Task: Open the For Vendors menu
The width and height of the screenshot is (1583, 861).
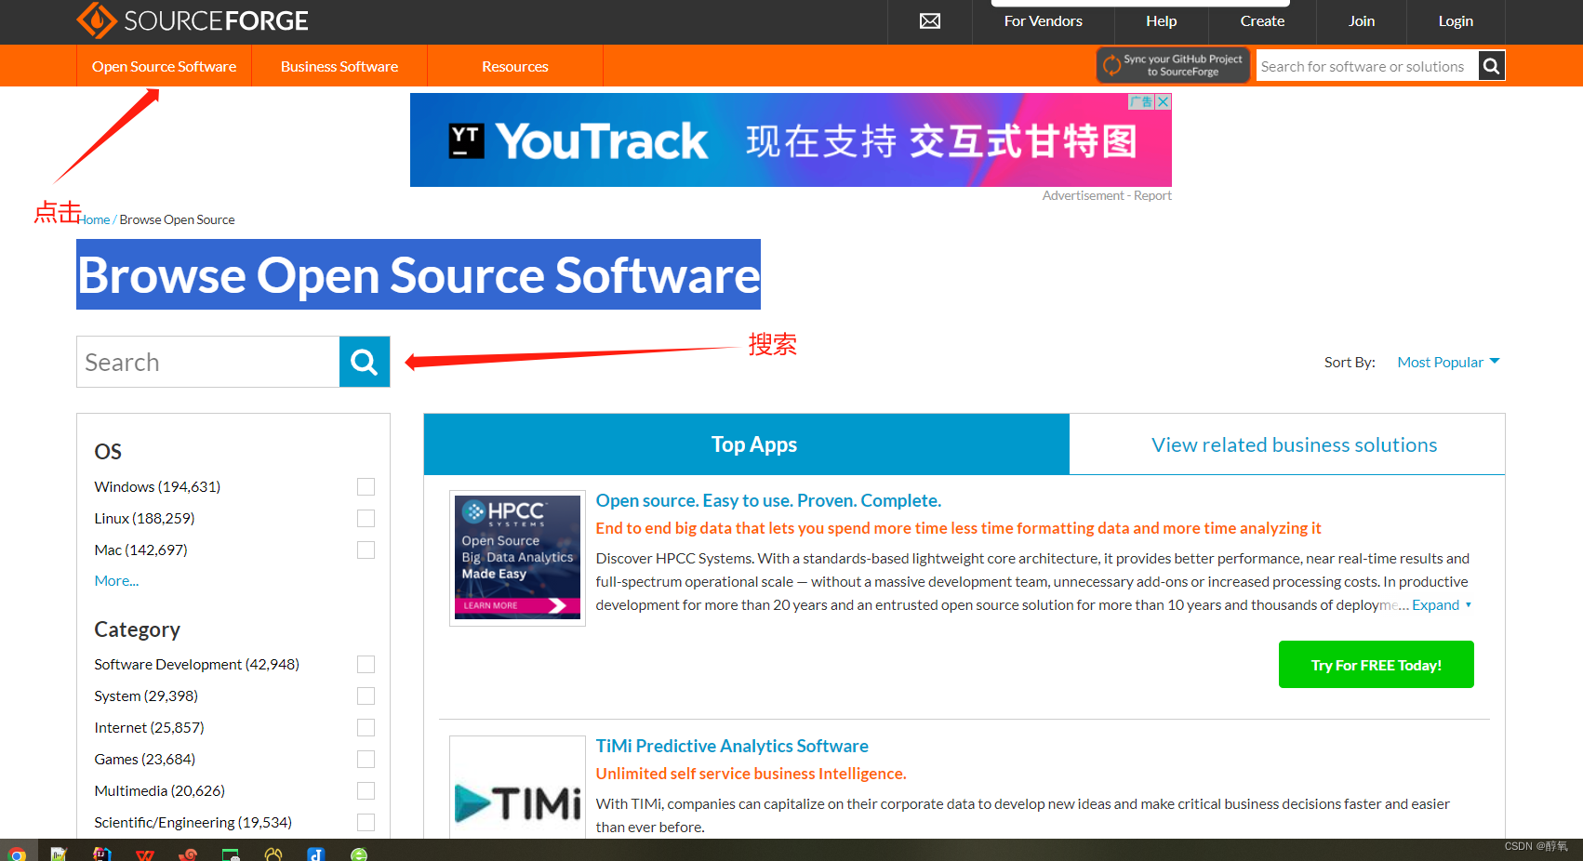Action: 1043,21
